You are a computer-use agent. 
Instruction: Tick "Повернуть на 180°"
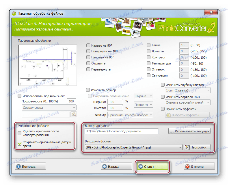[x=88, y=51]
